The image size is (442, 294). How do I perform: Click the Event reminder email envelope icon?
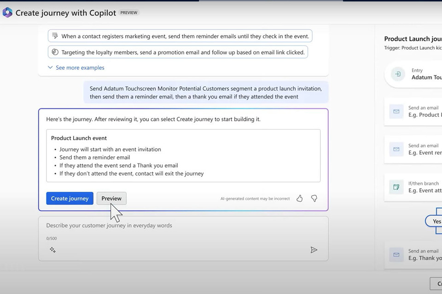coord(396,149)
